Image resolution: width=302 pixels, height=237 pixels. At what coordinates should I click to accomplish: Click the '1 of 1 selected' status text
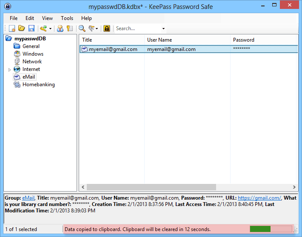[21, 229]
